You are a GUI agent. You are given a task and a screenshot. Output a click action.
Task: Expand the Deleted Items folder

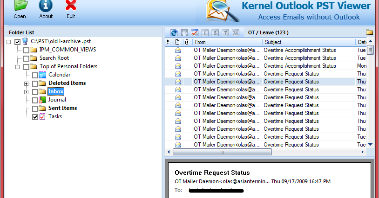[27, 84]
